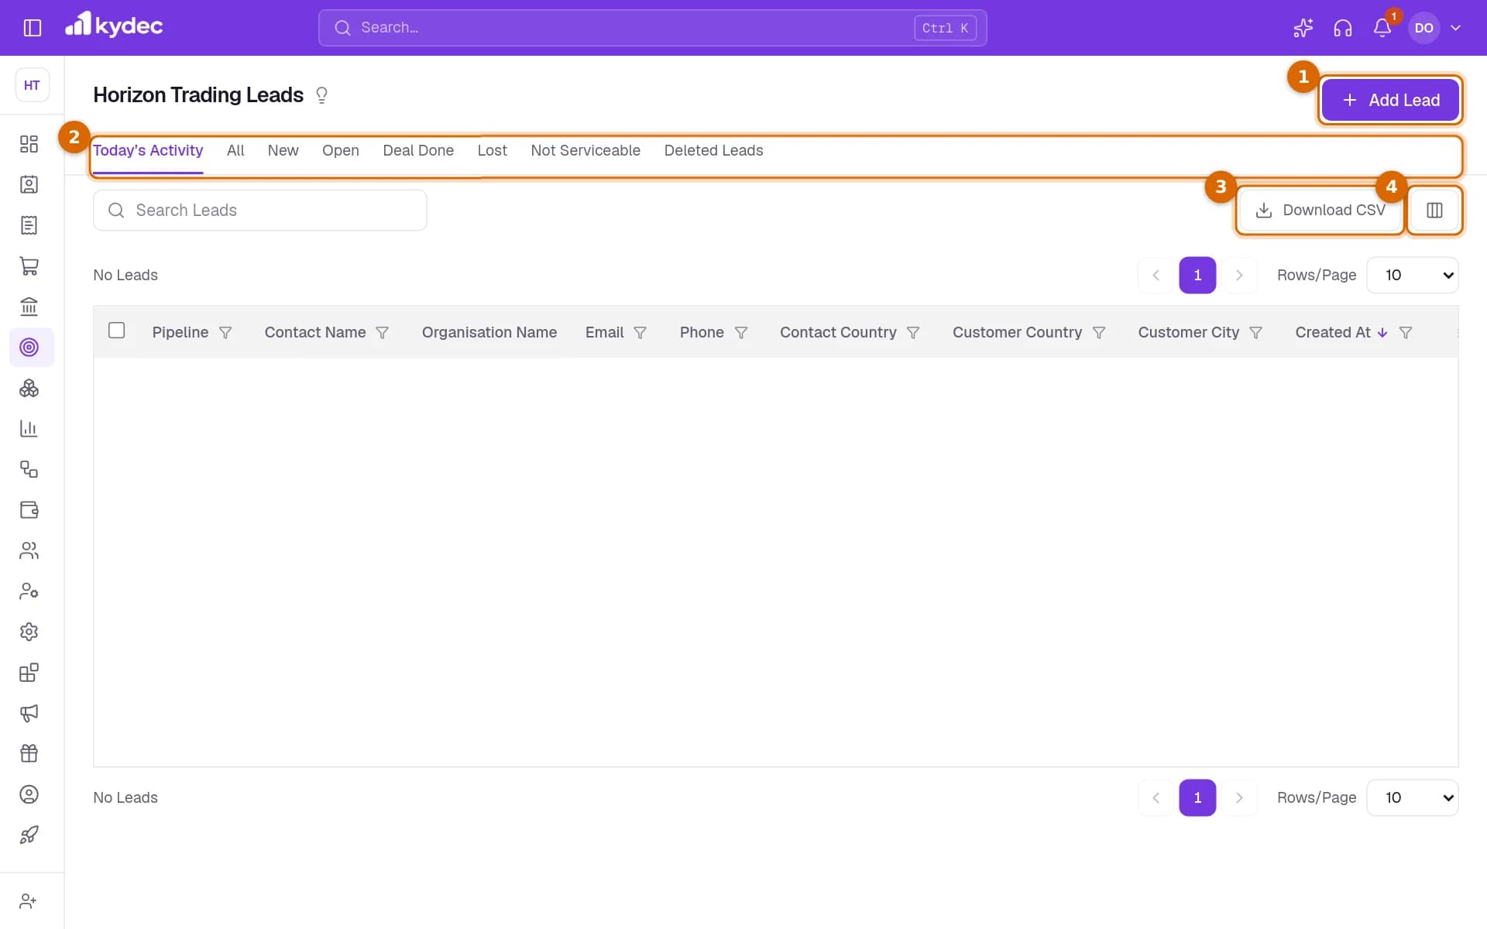Screen dimensions: 1487x929
Task: Open the dashboard grid icon in sidebar
Action: click(x=29, y=144)
